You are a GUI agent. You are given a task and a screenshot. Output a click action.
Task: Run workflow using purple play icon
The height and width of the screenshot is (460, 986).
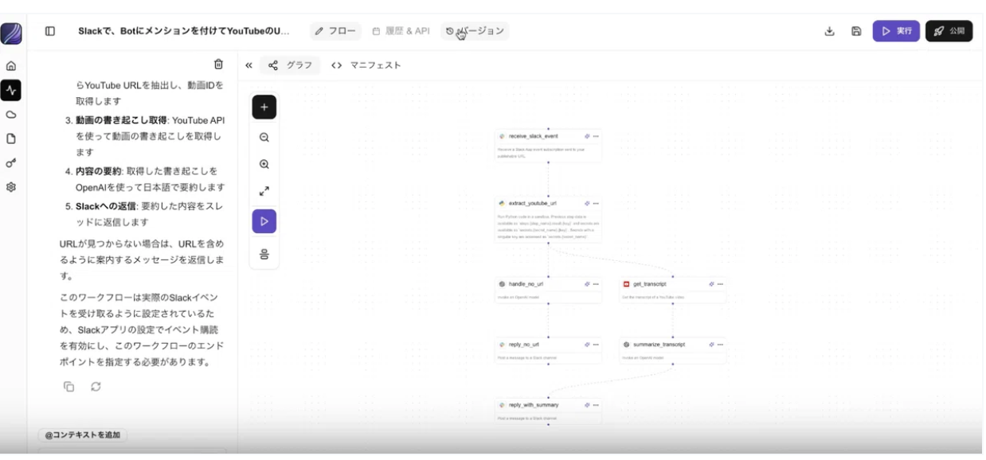click(x=264, y=221)
